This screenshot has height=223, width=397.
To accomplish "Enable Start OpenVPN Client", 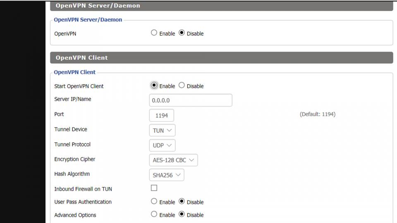I will coord(154,85).
